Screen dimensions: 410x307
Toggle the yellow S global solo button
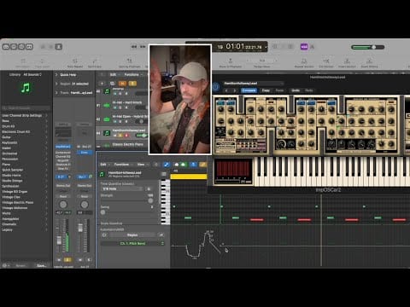(x=132, y=84)
